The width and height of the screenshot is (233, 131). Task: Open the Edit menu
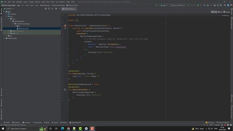(9, 2)
